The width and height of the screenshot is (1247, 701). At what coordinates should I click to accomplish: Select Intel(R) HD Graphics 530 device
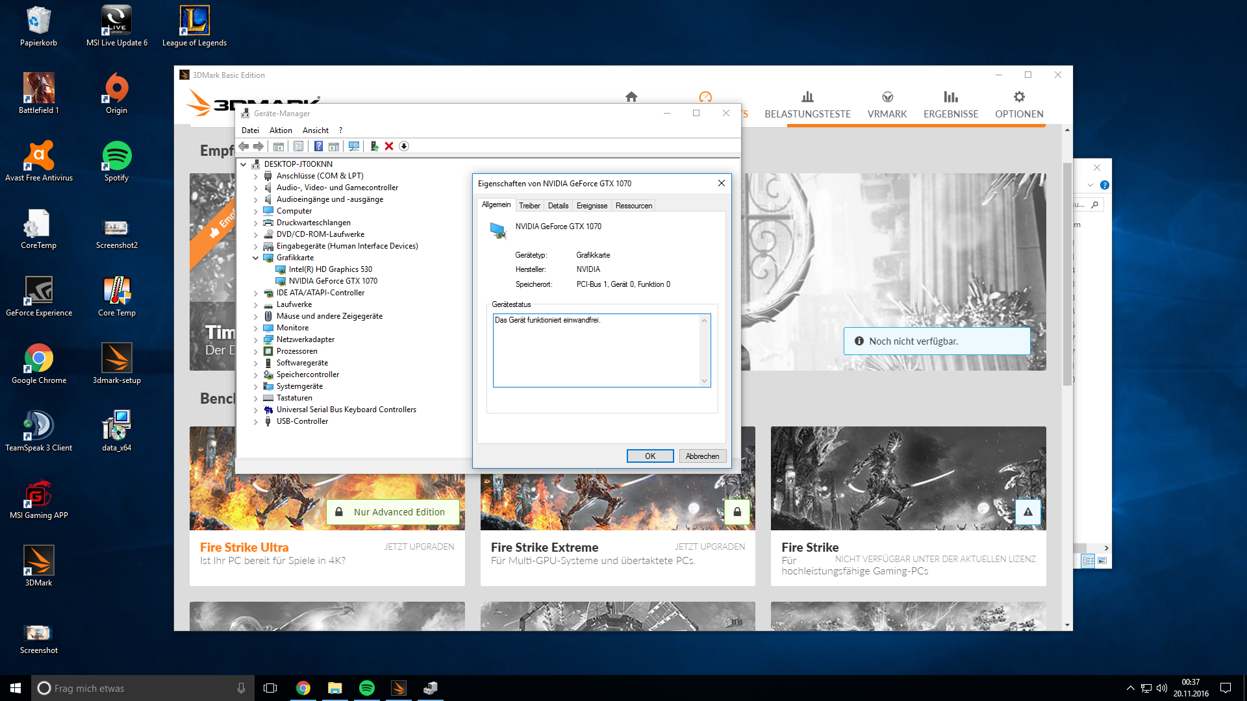[330, 269]
